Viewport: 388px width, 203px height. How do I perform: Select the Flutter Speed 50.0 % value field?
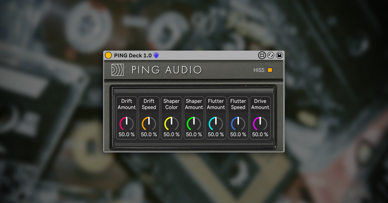pyautogui.click(x=238, y=135)
